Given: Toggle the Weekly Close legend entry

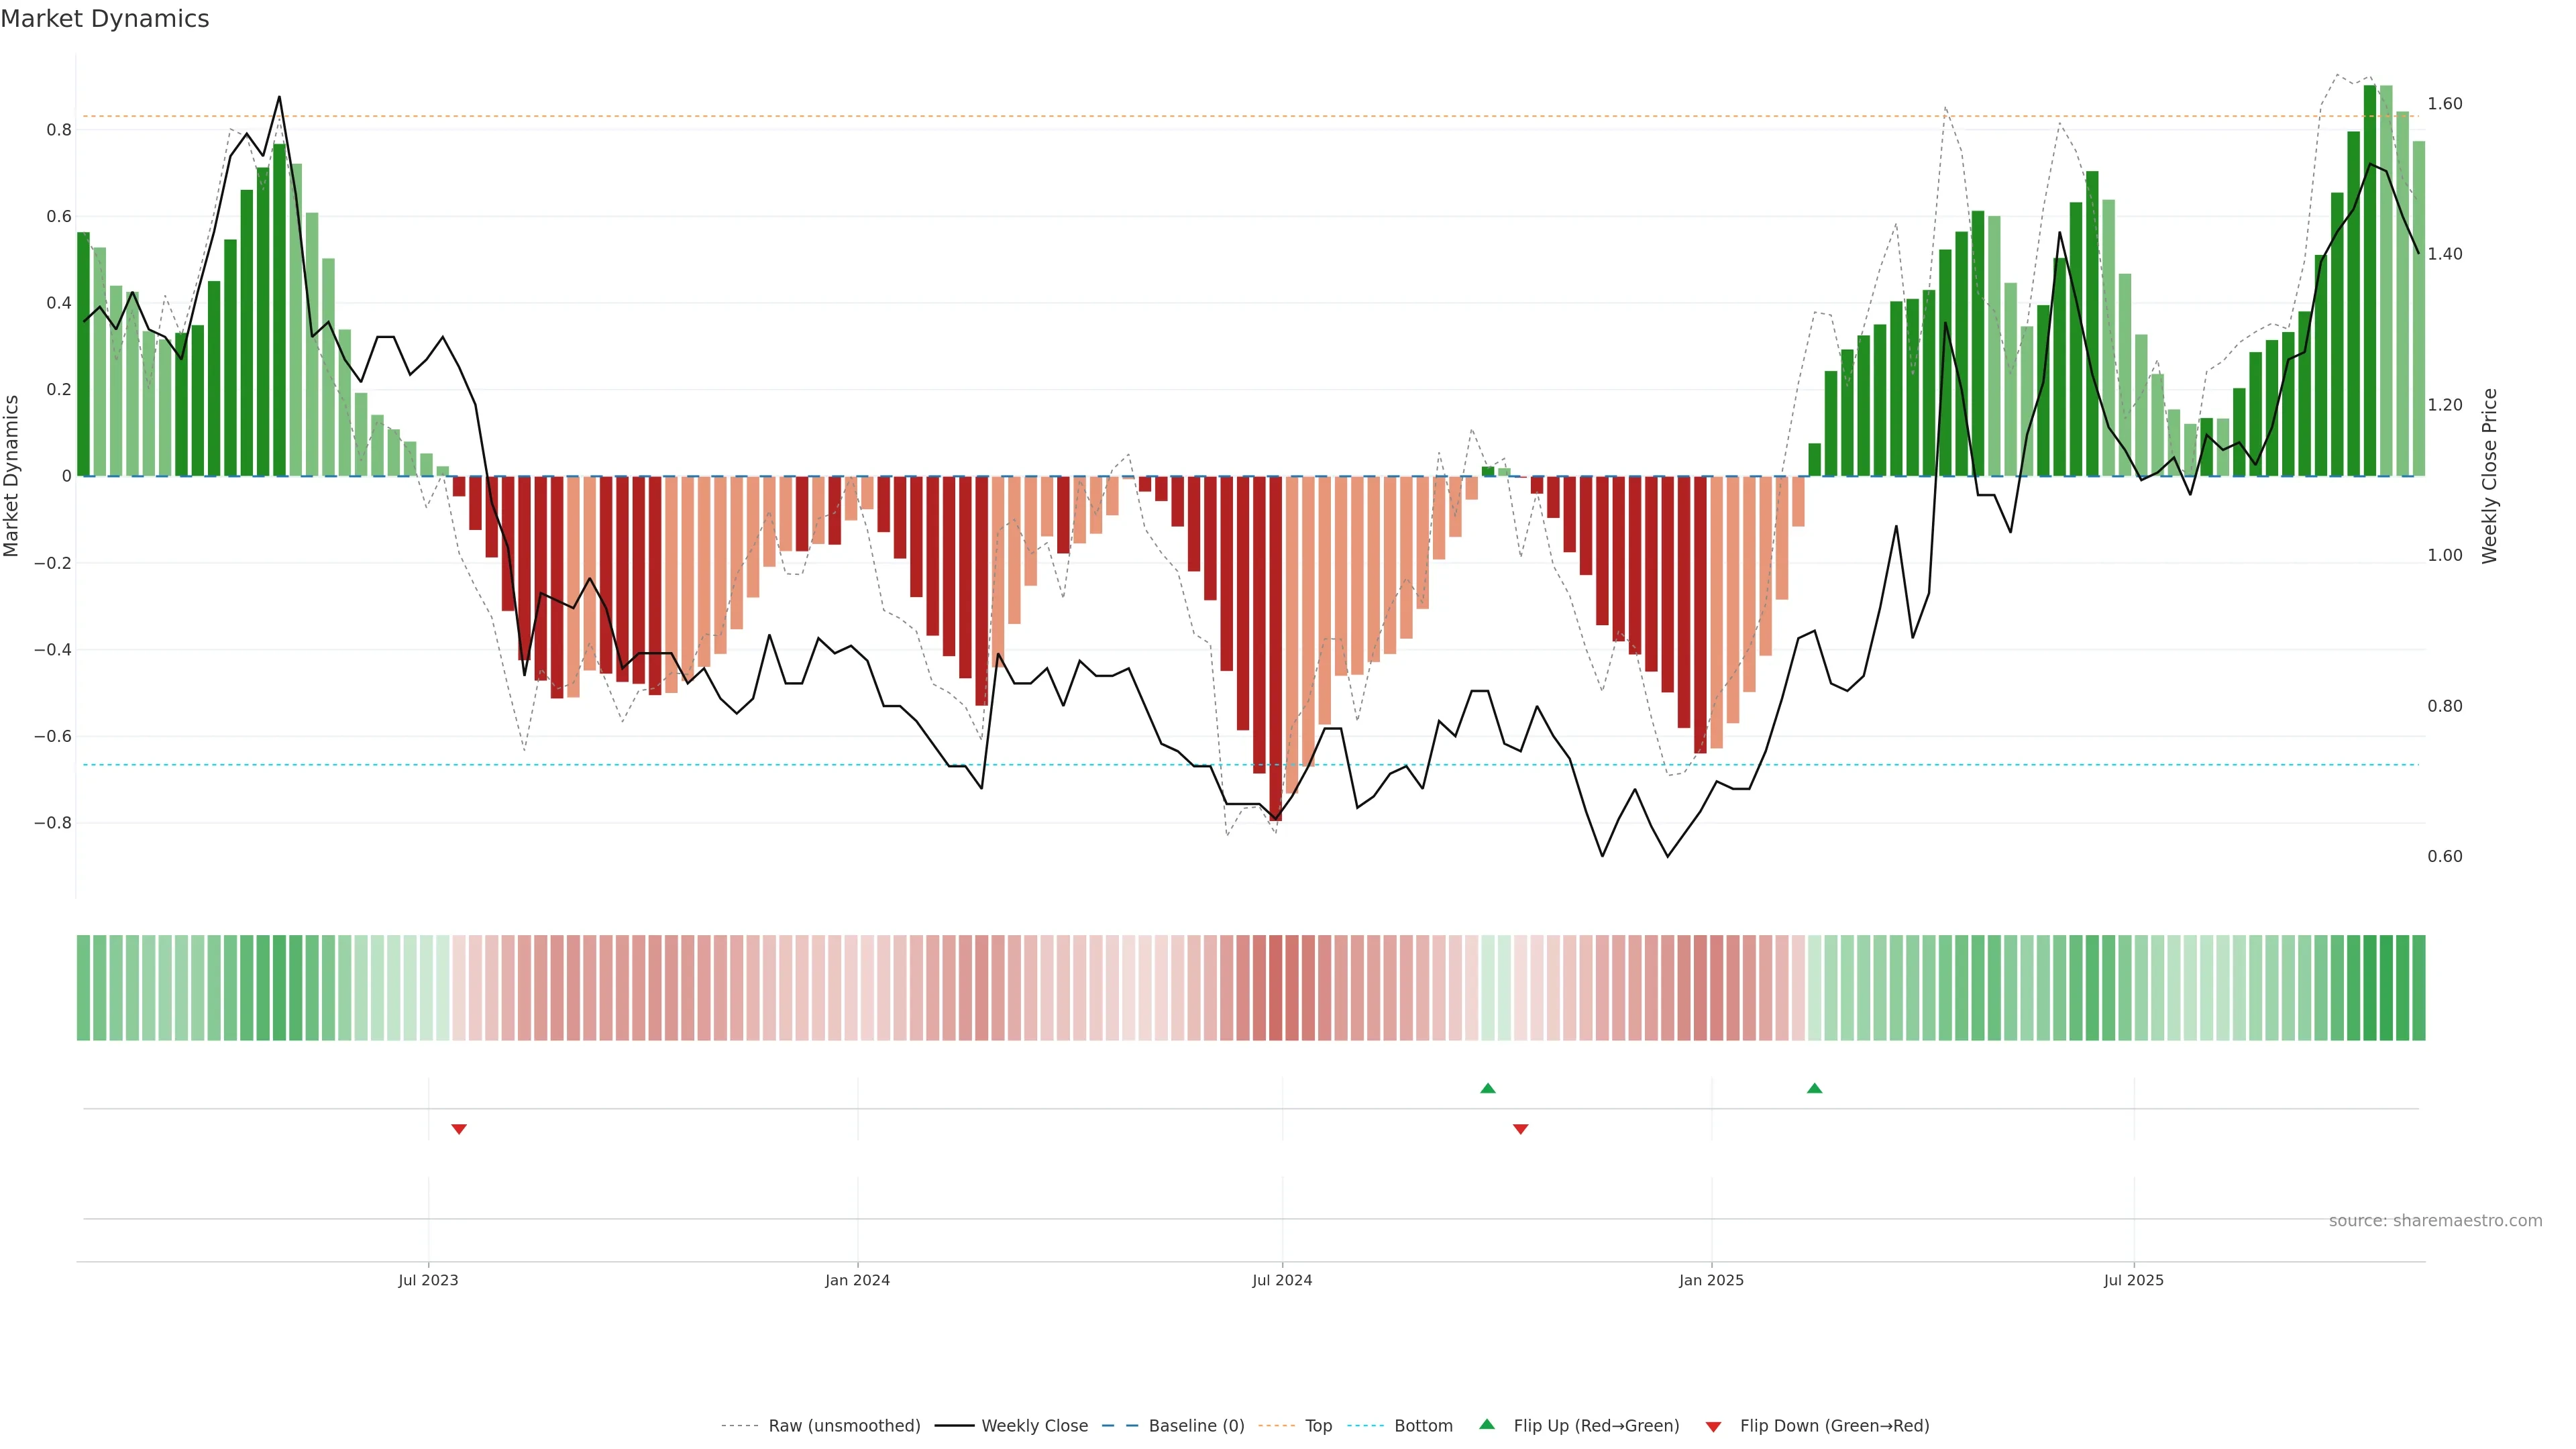Looking at the screenshot, I should pos(1034,1426).
